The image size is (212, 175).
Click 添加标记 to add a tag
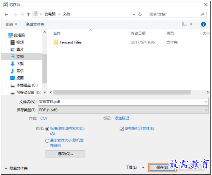pyautogui.click(x=122, y=118)
